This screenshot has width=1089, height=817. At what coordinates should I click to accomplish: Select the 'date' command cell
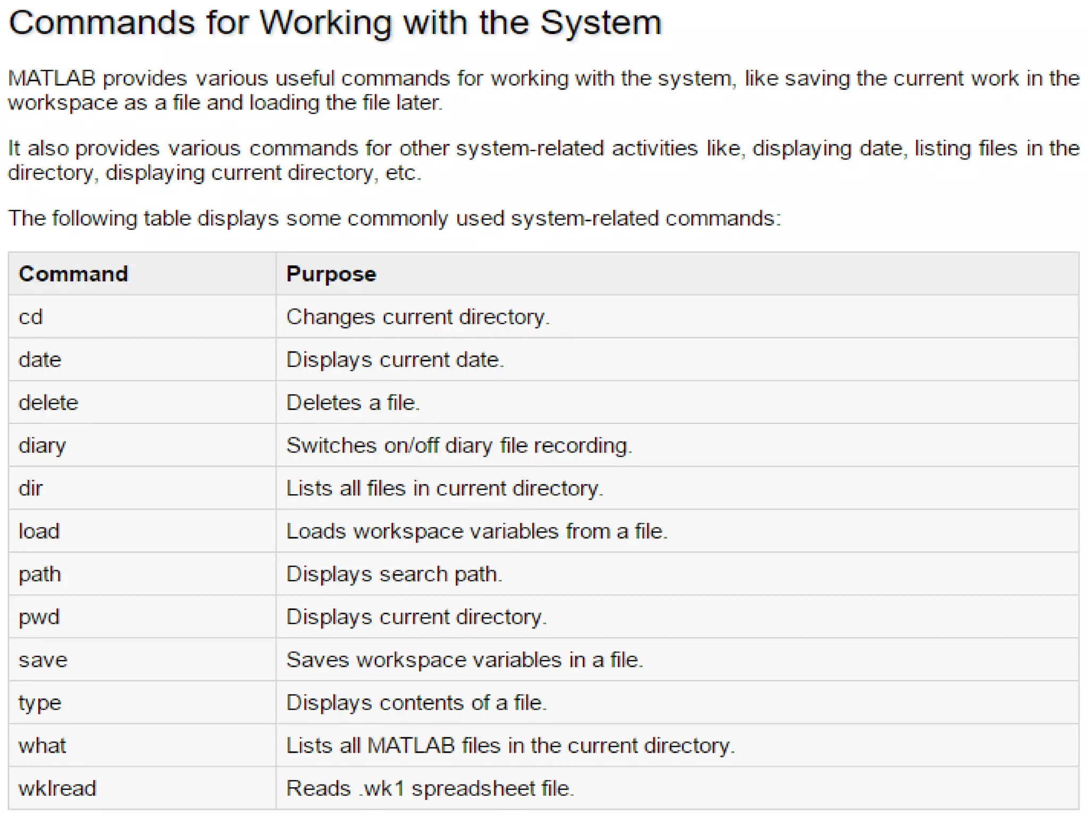(40, 360)
